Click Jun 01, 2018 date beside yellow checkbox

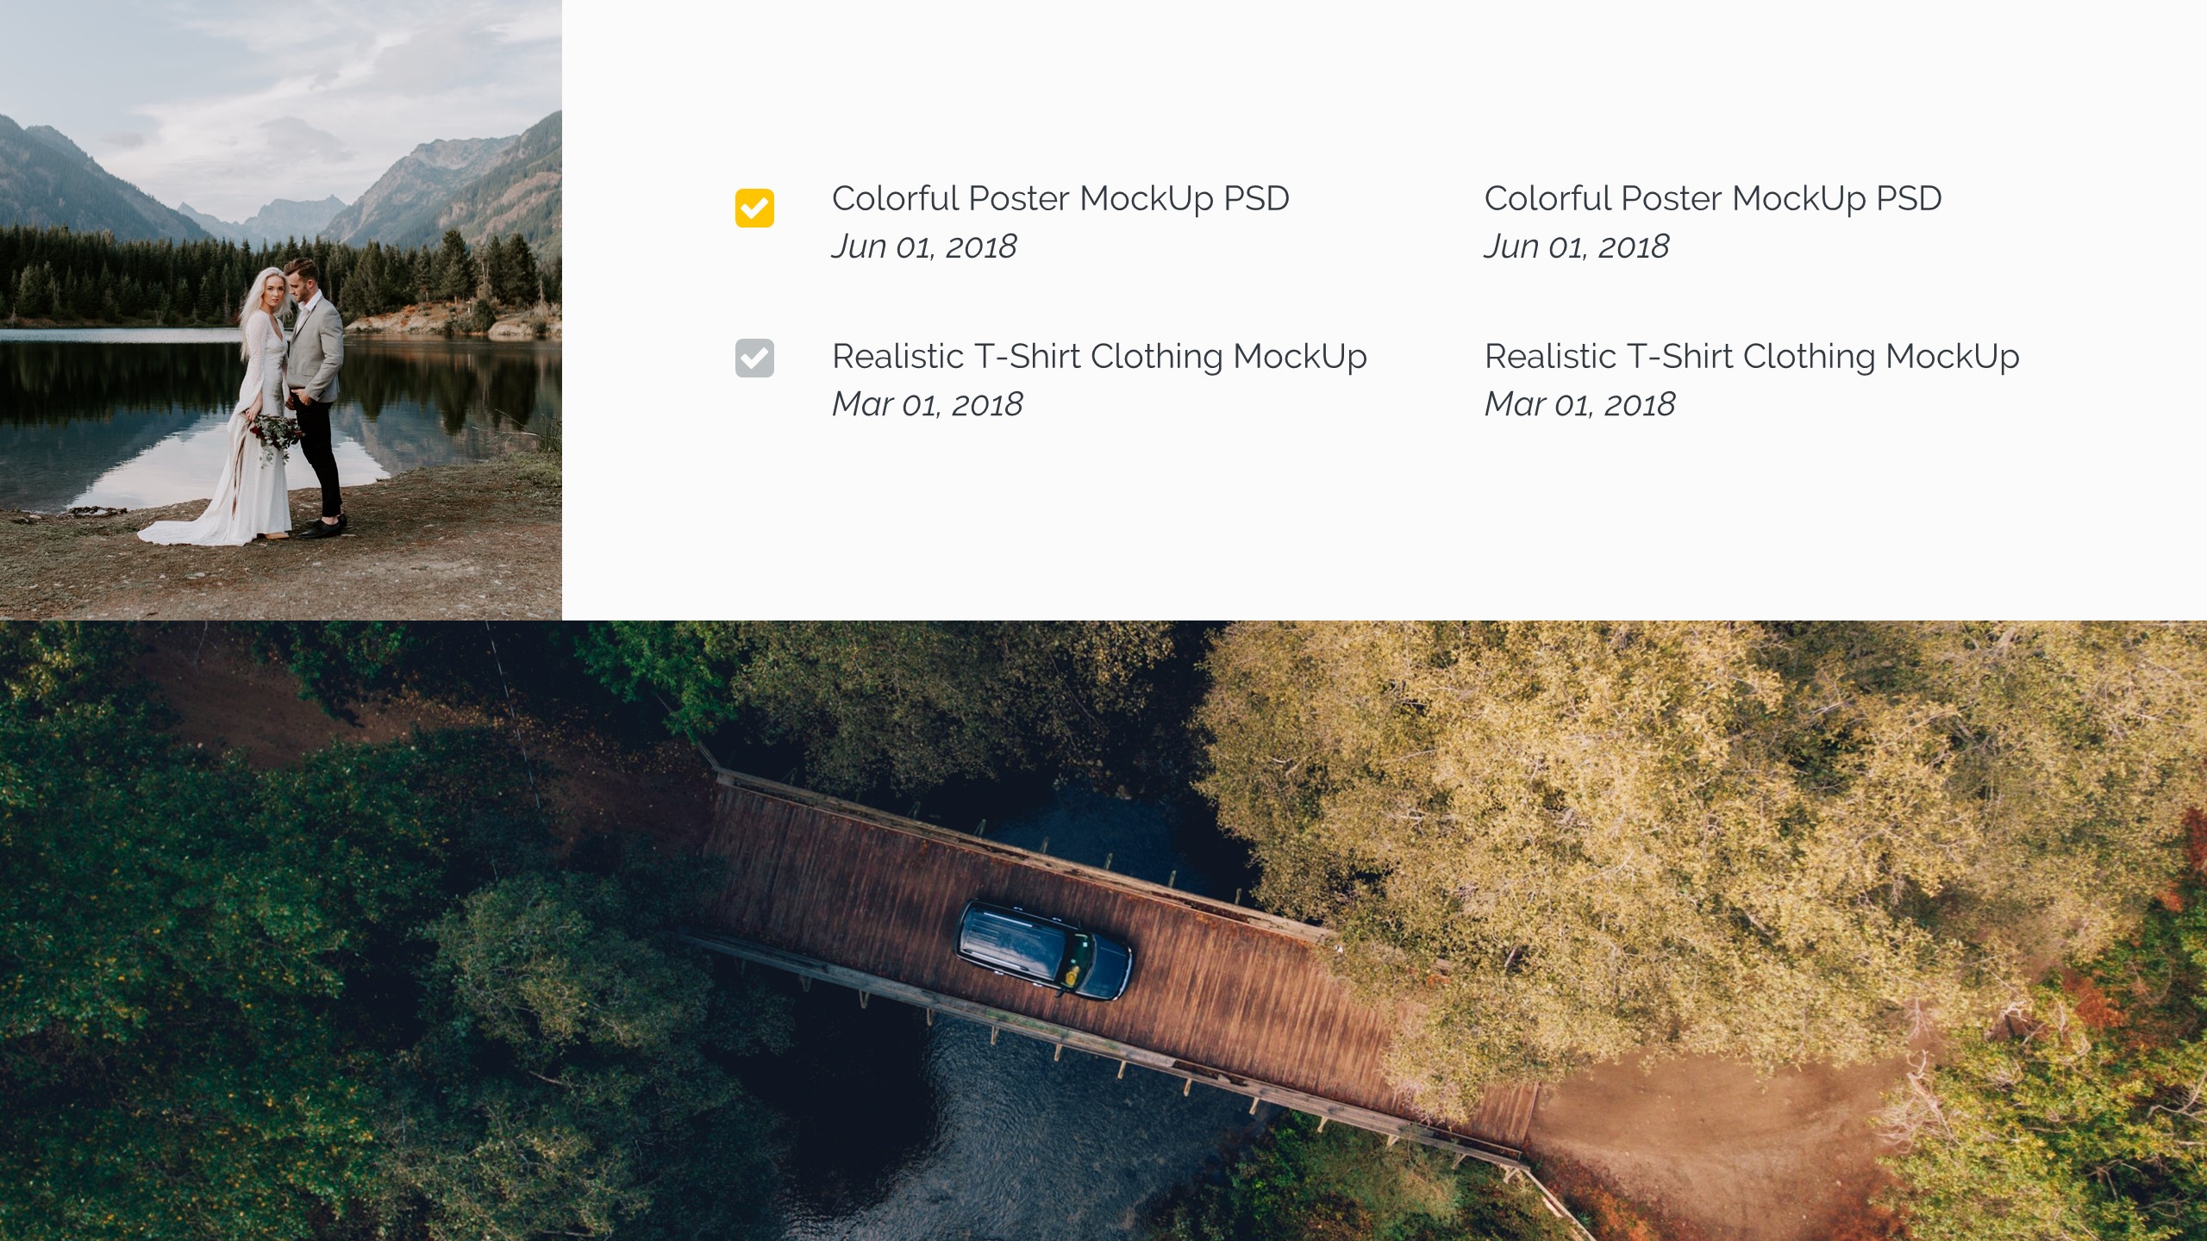[924, 246]
